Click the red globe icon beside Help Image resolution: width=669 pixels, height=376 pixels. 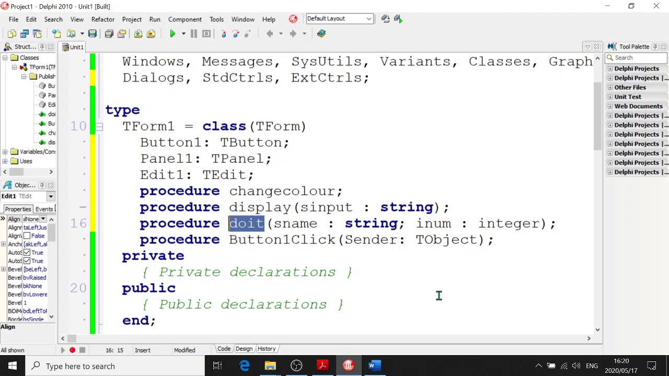point(293,19)
